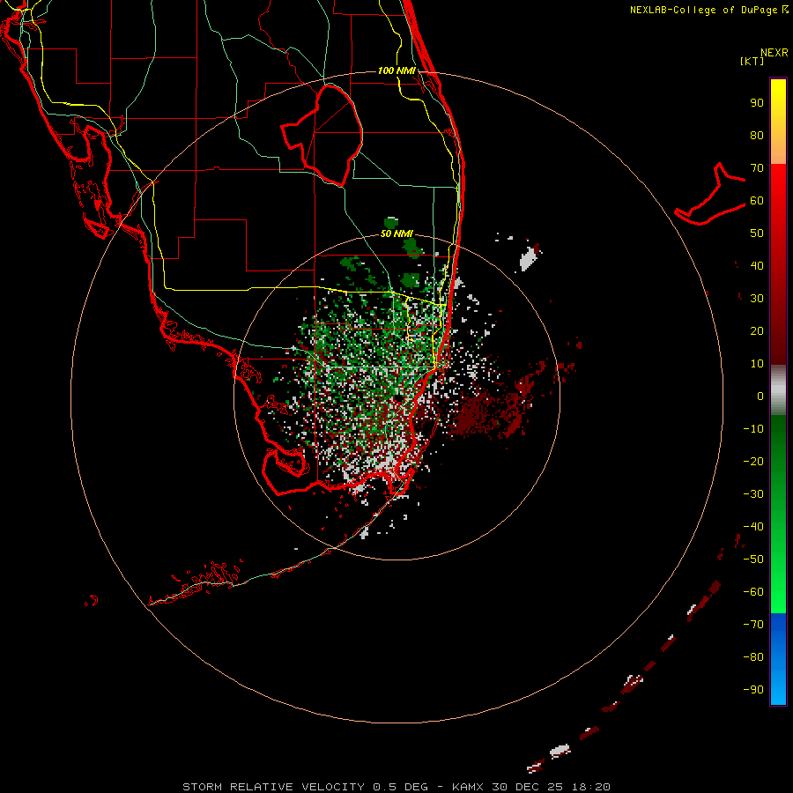The width and height of the screenshot is (793, 793).
Task: Click the 50 NMI range ring label
Action: (x=397, y=233)
